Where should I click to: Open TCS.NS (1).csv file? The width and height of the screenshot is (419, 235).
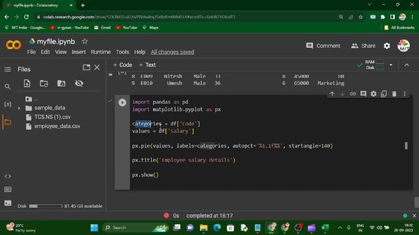[52, 117]
